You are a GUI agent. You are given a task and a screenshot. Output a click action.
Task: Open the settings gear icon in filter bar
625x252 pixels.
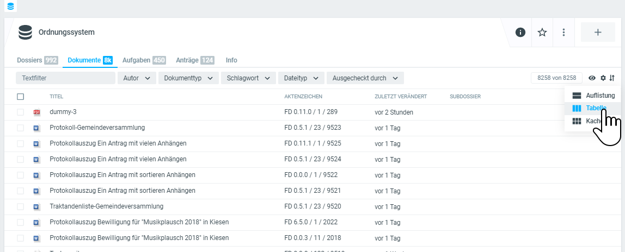tap(603, 78)
